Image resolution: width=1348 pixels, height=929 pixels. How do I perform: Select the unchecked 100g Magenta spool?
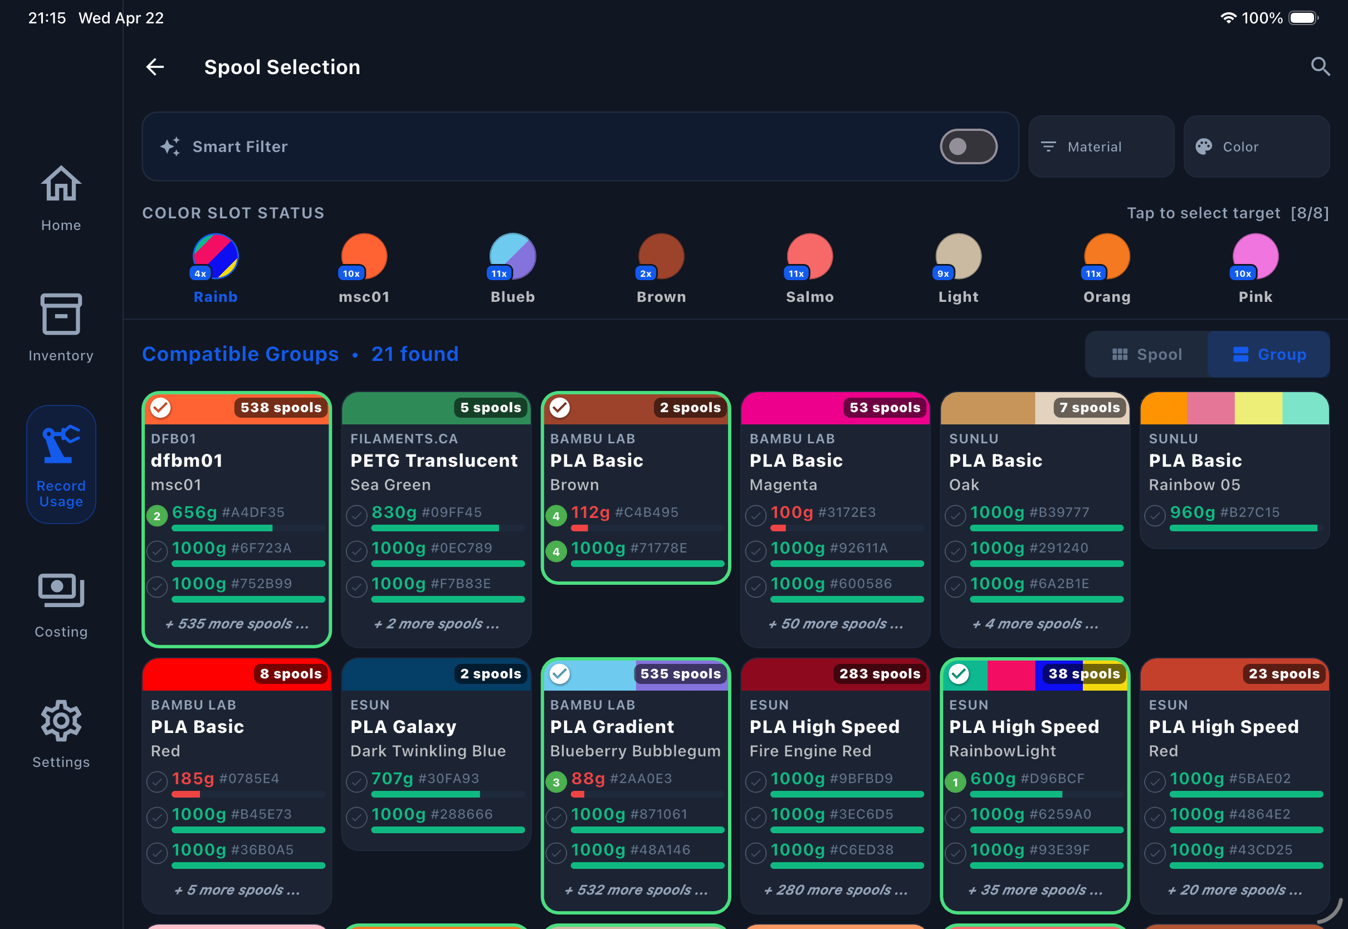tap(755, 515)
